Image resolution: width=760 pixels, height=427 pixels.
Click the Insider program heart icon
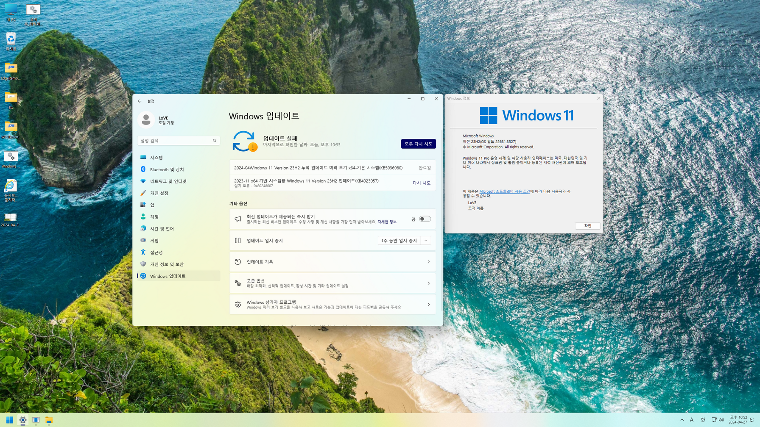pyautogui.click(x=238, y=305)
